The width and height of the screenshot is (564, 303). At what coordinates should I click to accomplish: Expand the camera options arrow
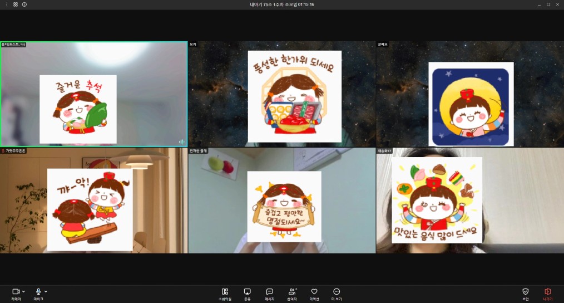(x=23, y=291)
